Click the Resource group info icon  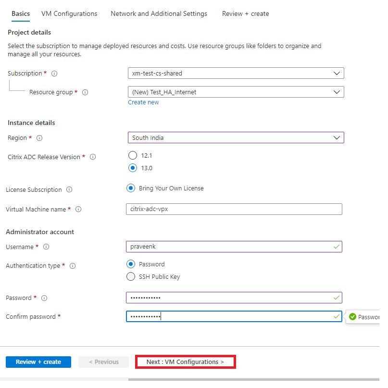click(x=85, y=92)
